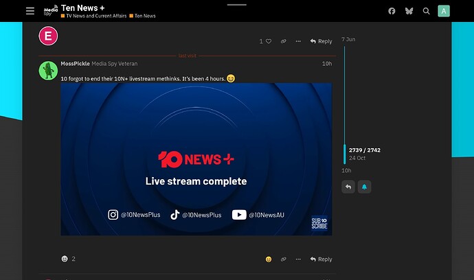Screen dimensions: 474x280
Task: Open the Facebook link icon
Action: [x=392, y=11]
